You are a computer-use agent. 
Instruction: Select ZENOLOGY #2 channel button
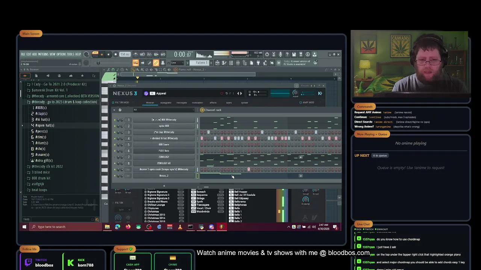click(164, 163)
